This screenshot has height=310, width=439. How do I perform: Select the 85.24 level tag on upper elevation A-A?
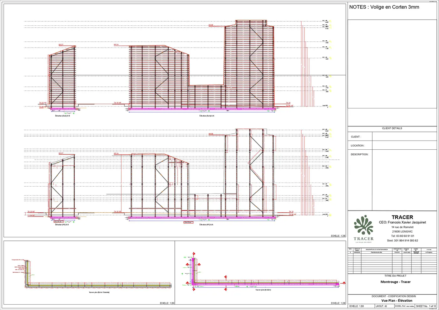[116, 45]
